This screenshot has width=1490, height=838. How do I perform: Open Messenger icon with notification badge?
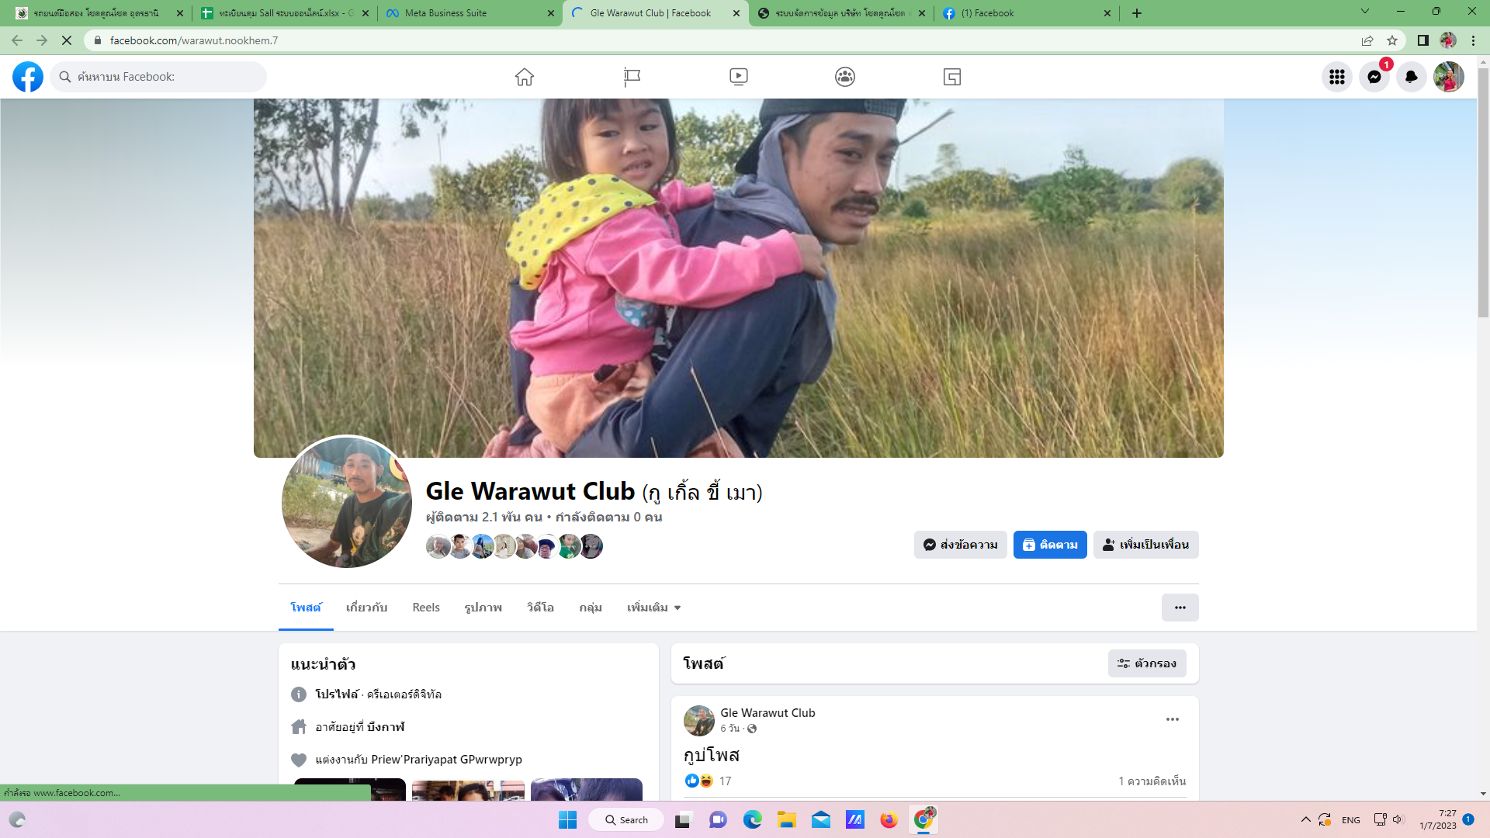point(1374,77)
